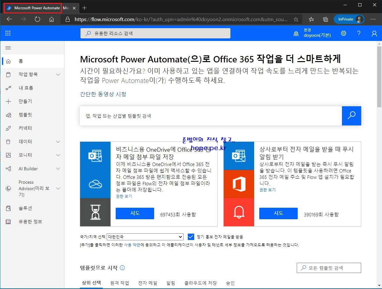Screen dimensions: 382x289
Task: Collapse the navigation hamburger menu
Action: (x=8, y=48)
